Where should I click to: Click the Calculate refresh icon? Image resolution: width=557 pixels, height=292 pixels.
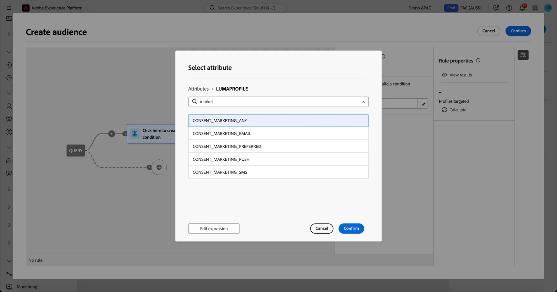[444, 110]
